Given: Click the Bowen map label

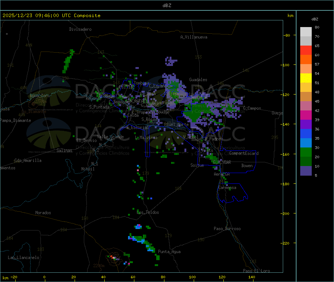Looking at the screenshot, I should (247, 166).
